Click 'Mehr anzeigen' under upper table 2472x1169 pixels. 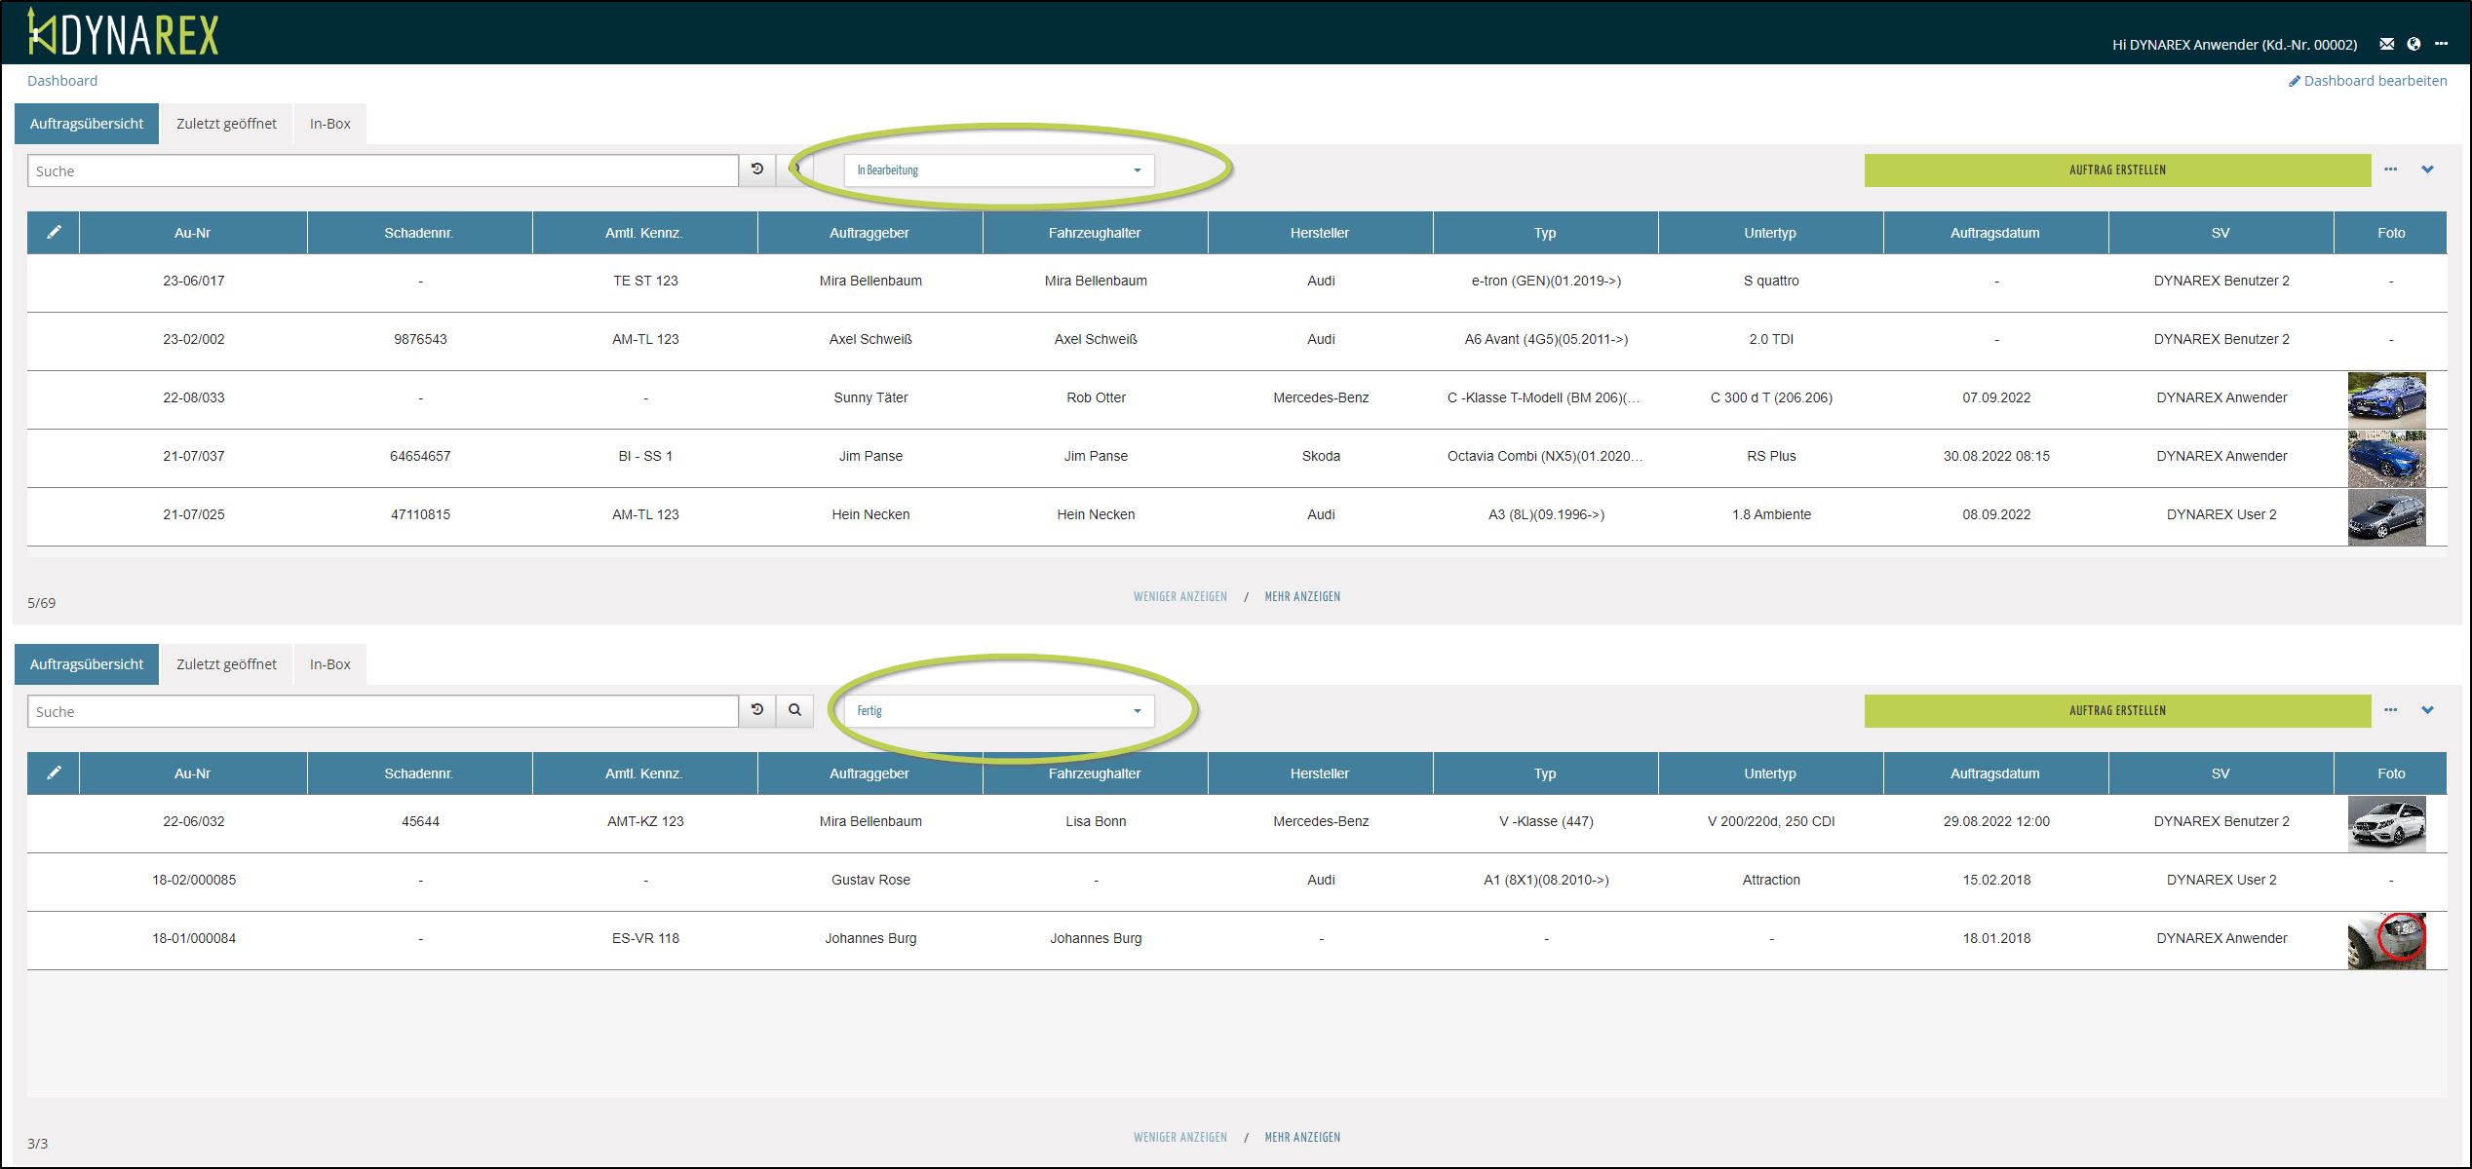point(1302,596)
